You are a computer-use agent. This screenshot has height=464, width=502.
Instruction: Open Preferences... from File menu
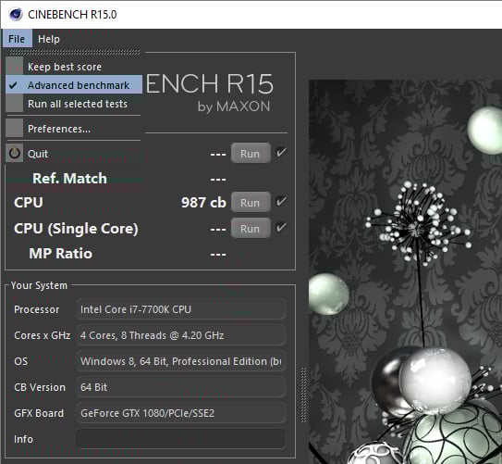[x=74, y=129]
